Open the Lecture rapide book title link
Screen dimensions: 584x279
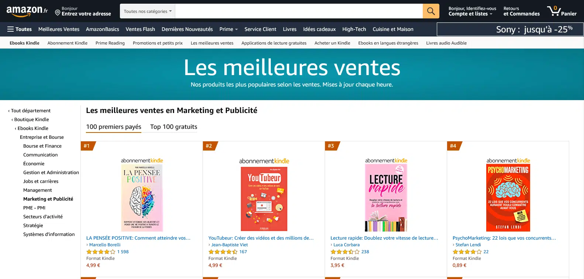pyautogui.click(x=384, y=238)
